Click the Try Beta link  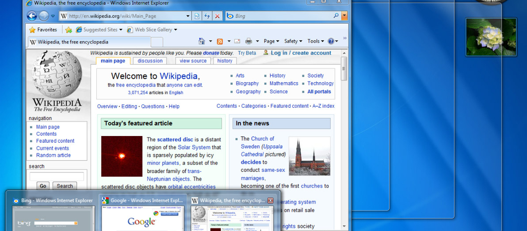point(247,53)
